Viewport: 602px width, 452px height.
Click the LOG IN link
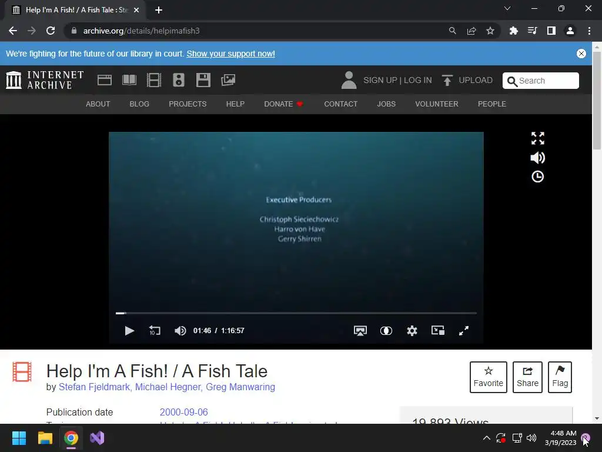[418, 80]
